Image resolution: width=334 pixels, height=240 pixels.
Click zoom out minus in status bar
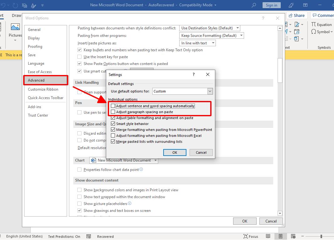click(302, 236)
